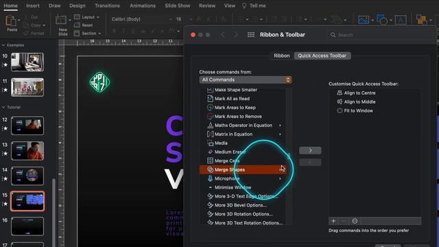
Task: Open the View ribbon tab
Action: [x=230, y=5]
